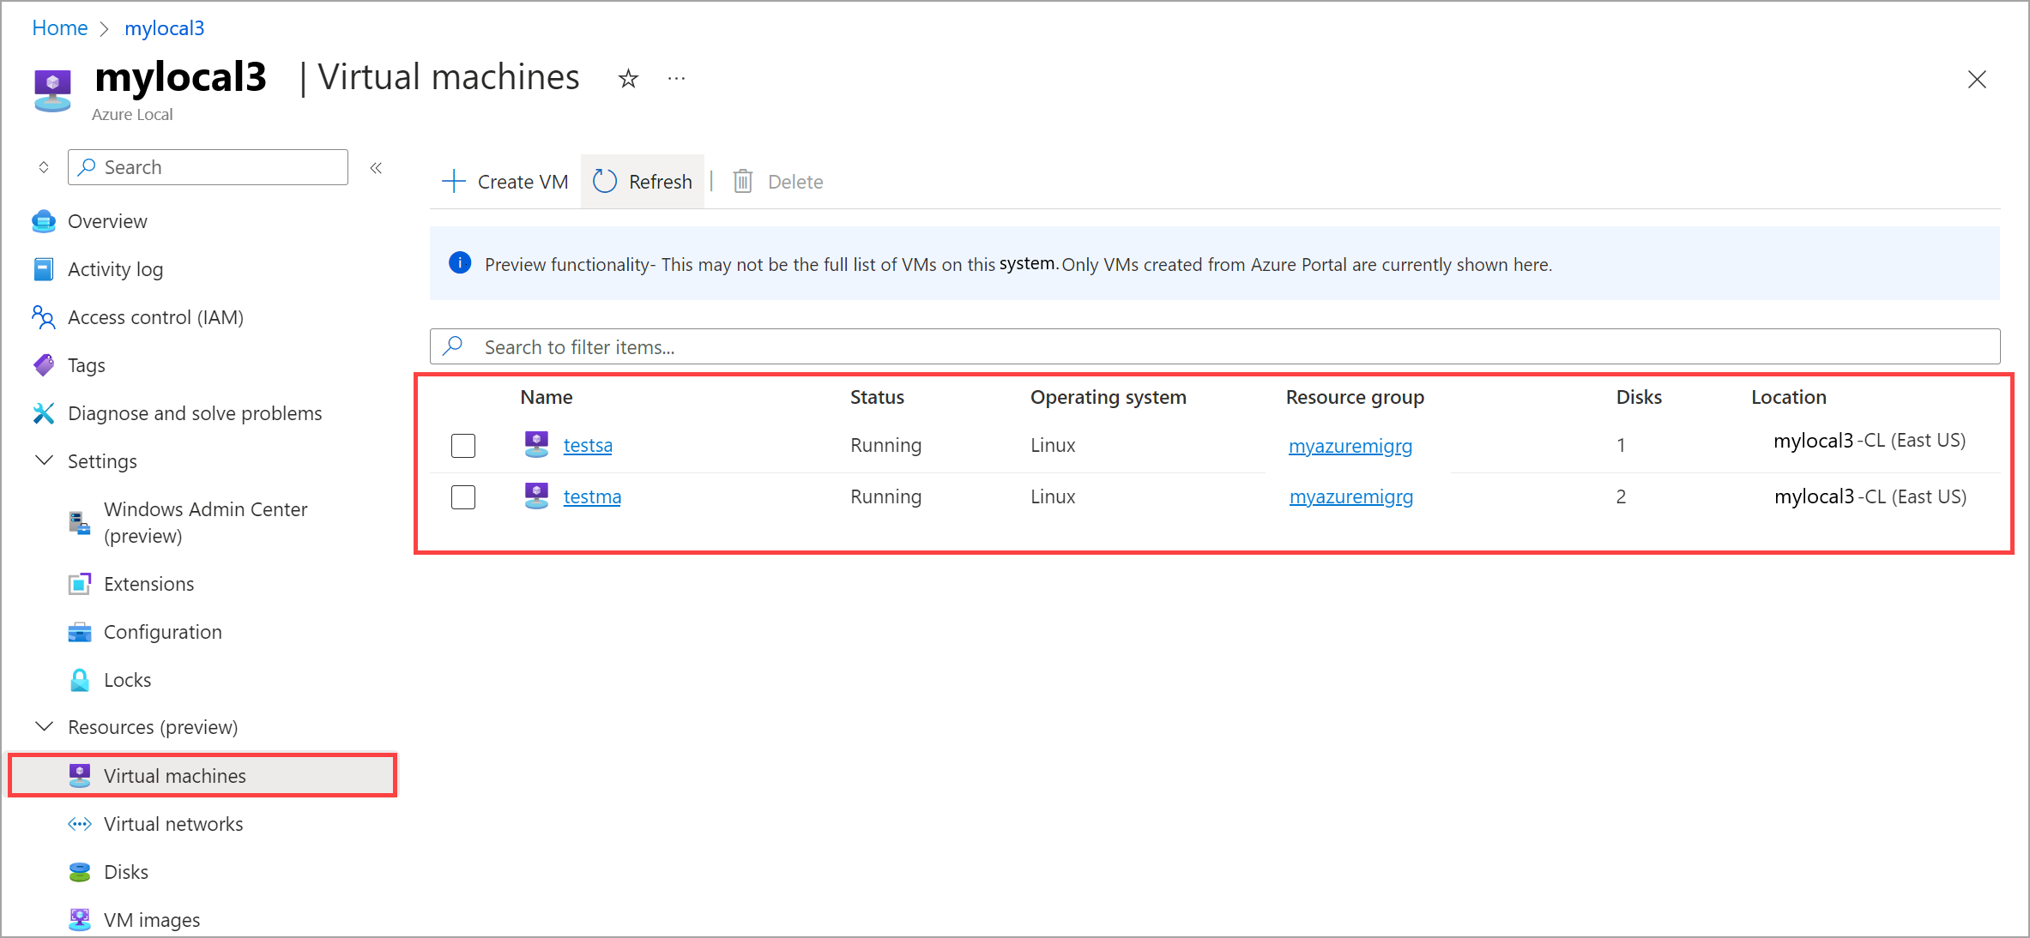Open the testsa virtual machine

588,445
